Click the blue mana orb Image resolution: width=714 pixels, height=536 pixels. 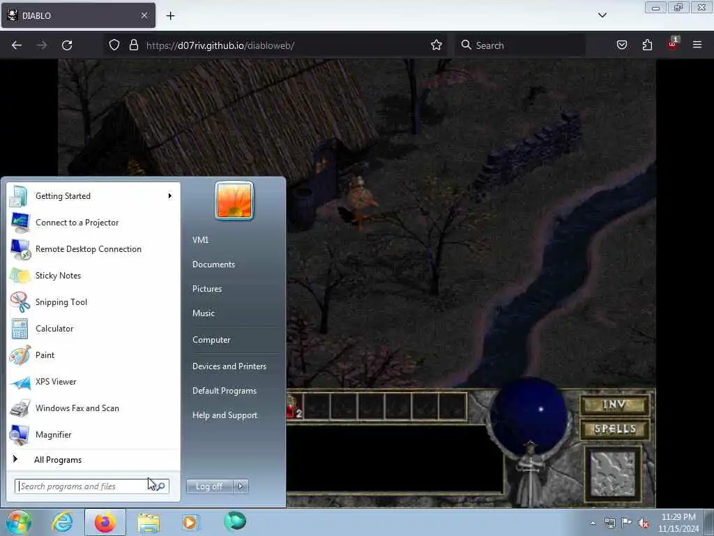click(529, 417)
